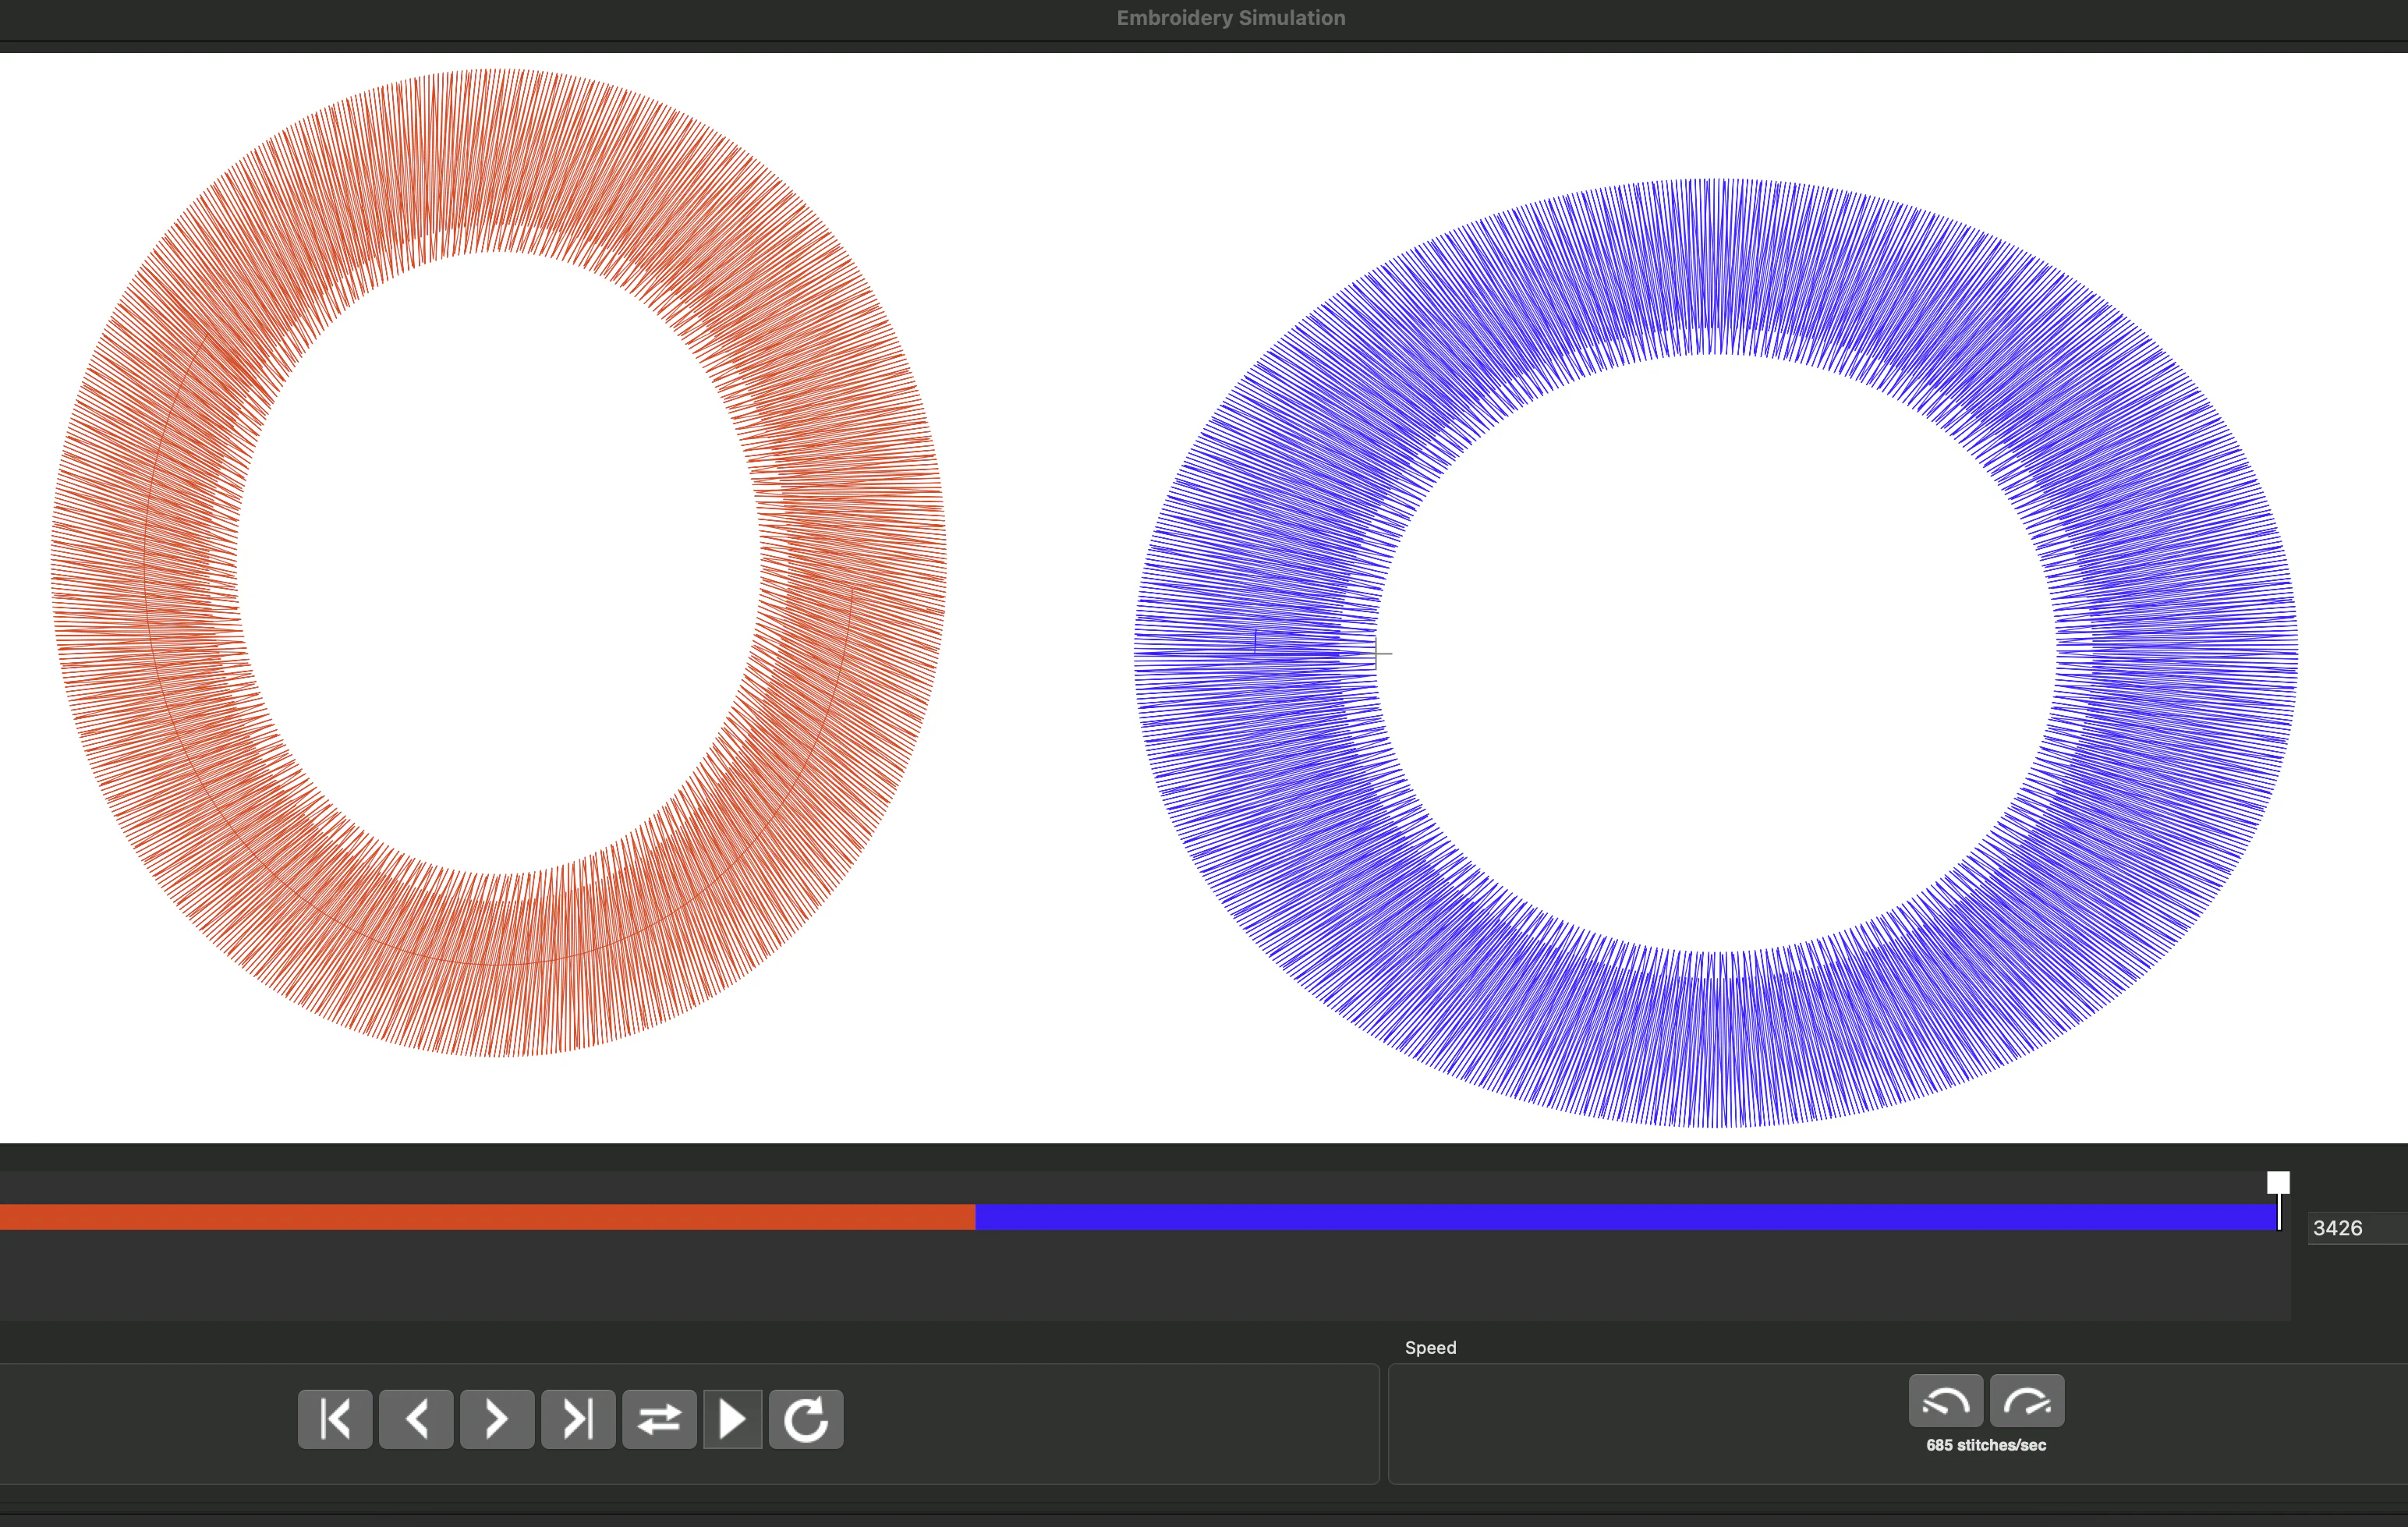
Task: Click the needle crosshair on the blue ring
Action: [1376, 653]
